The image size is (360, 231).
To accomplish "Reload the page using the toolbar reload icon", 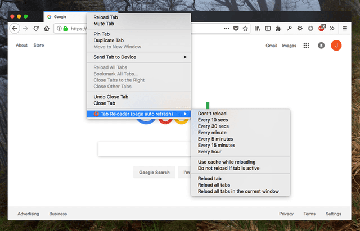I will click(36, 28).
